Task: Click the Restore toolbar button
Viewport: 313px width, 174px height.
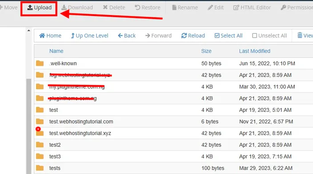Action: pyautogui.click(x=148, y=8)
